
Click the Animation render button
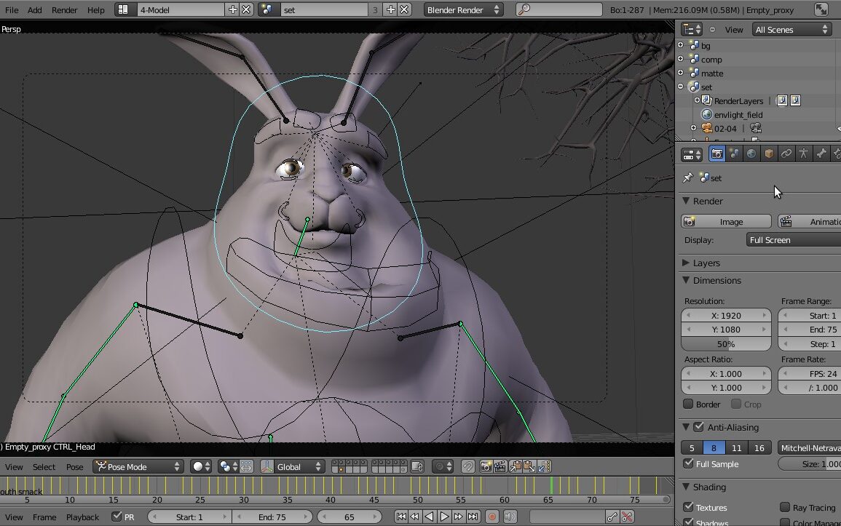(810, 221)
